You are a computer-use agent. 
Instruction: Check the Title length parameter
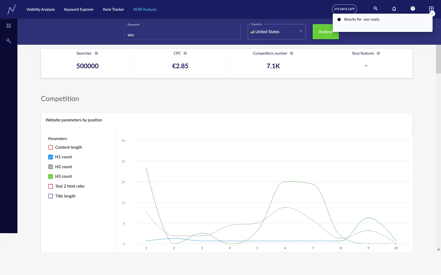tap(51, 196)
